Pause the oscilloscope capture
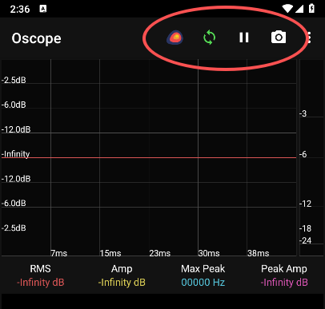The height and width of the screenshot is (309, 325). (244, 38)
